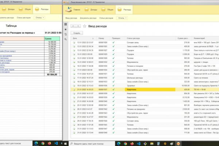Screen dimensions: 219x146
Task: Open the history icon in the sidebar
Action: point(65,34)
